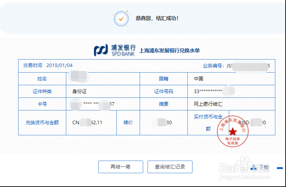Screen dimensions: 286x187
Task: Click the red electronic receipt stamp
Action: pos(233,131)
